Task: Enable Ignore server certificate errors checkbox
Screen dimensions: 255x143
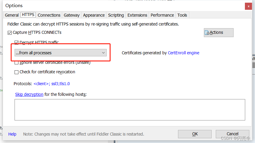Action: click(x=17, y=63)
